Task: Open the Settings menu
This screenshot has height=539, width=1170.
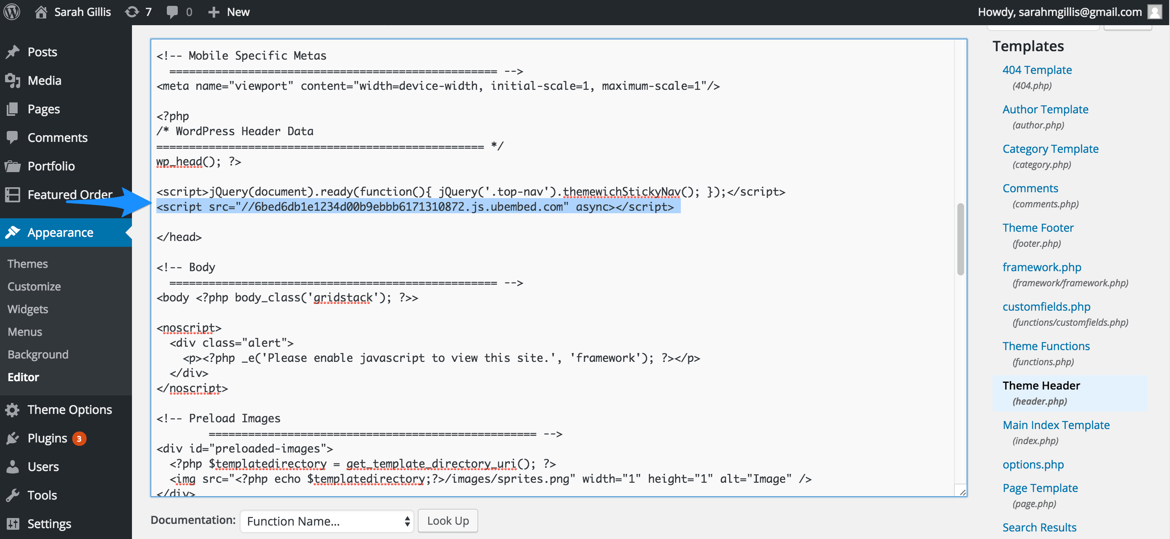Action: 49,523
